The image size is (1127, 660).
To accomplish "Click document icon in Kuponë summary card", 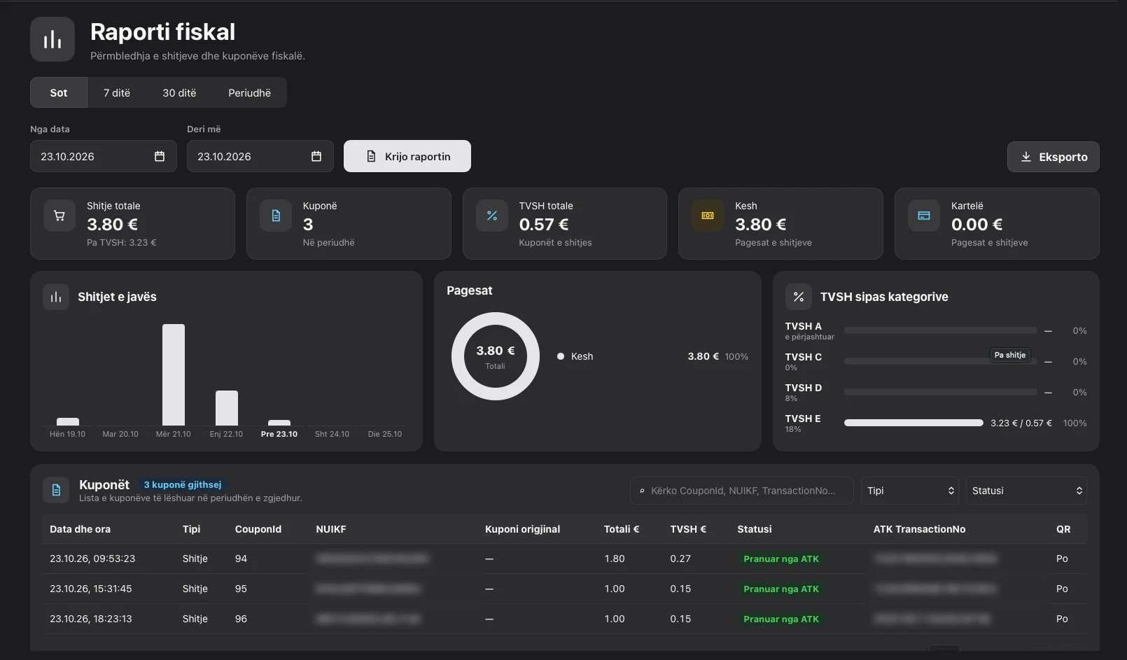I will 276,216.
